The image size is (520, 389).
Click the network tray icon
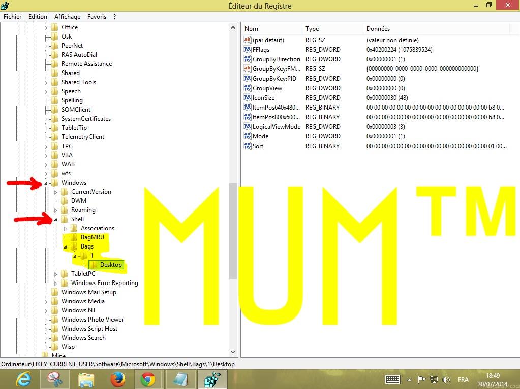(434, 379)
